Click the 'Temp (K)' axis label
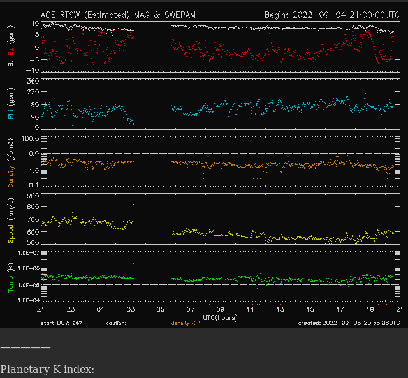 click(11, 277)
